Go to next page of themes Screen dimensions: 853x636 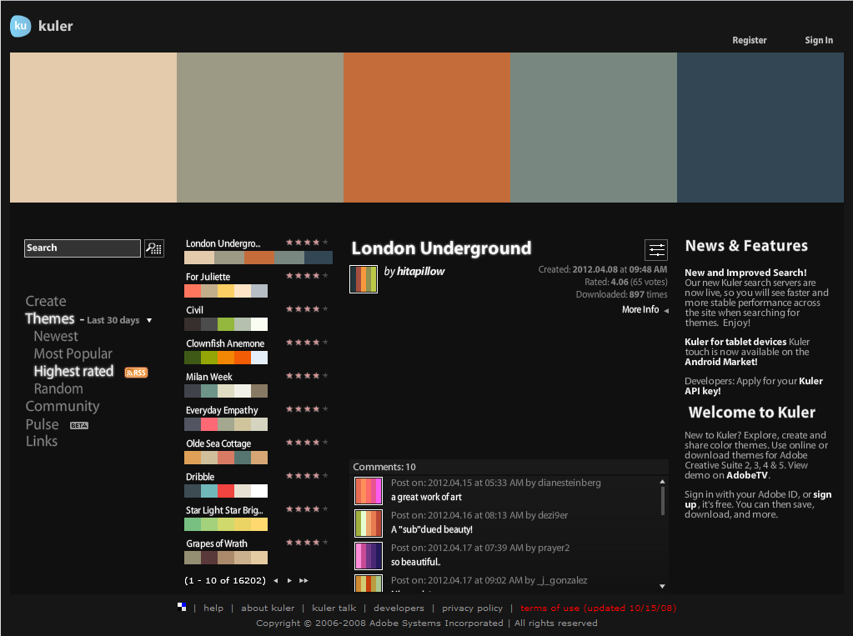289,581
